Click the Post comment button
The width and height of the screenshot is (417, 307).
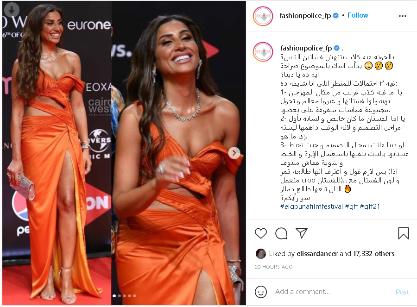[x=402, y=292]
